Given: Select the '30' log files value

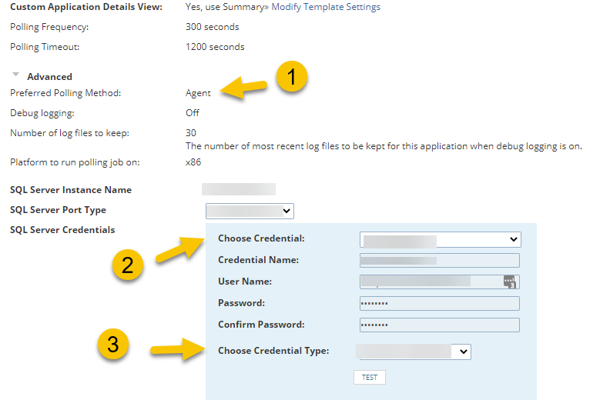Looking at the screenshot, I should tap(191, 133).
